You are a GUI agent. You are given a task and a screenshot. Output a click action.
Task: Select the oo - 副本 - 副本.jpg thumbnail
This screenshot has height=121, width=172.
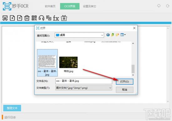click(47, 63)
